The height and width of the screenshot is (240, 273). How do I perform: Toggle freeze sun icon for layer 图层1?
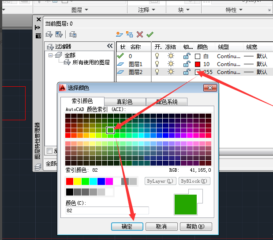point(171,64)
